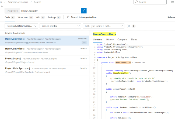Click the Search this organization arrow icon
This screenshot has height=119, width=175.
[x=68, y=17]
